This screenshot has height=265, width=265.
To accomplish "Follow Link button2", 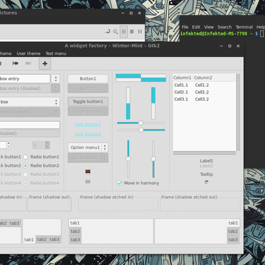I will tap(88, 134).
